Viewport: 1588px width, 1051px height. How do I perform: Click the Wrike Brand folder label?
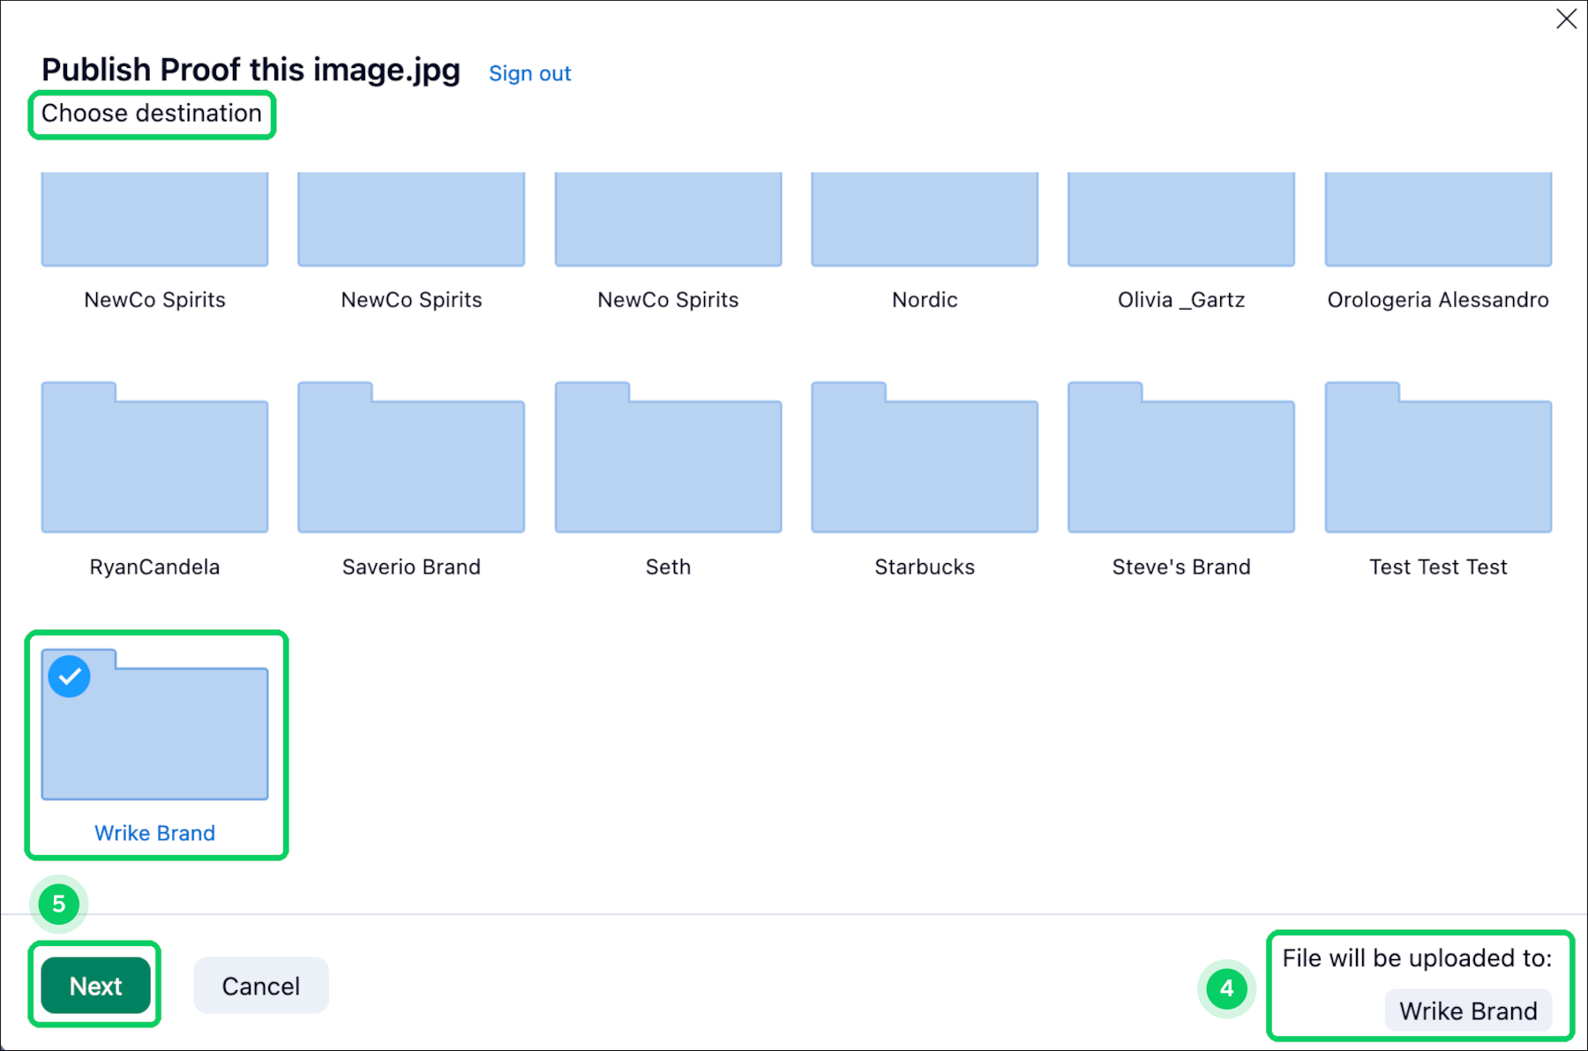coord(154,833)
